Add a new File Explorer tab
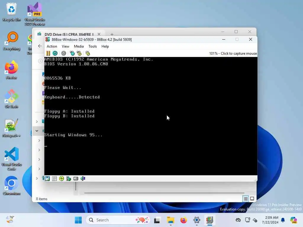This screenshot has height=227, width=303. click(x=112, y=34)
